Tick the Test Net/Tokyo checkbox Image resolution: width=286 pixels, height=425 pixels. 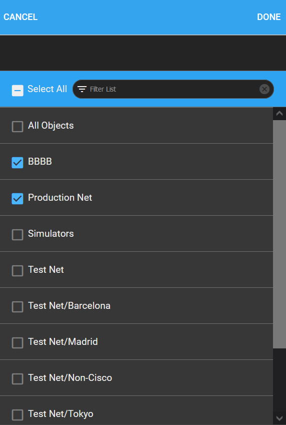point(17,415)
